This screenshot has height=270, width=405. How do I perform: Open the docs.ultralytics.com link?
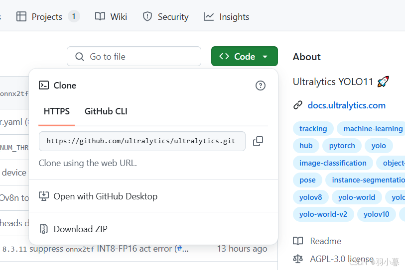[346, 105]
